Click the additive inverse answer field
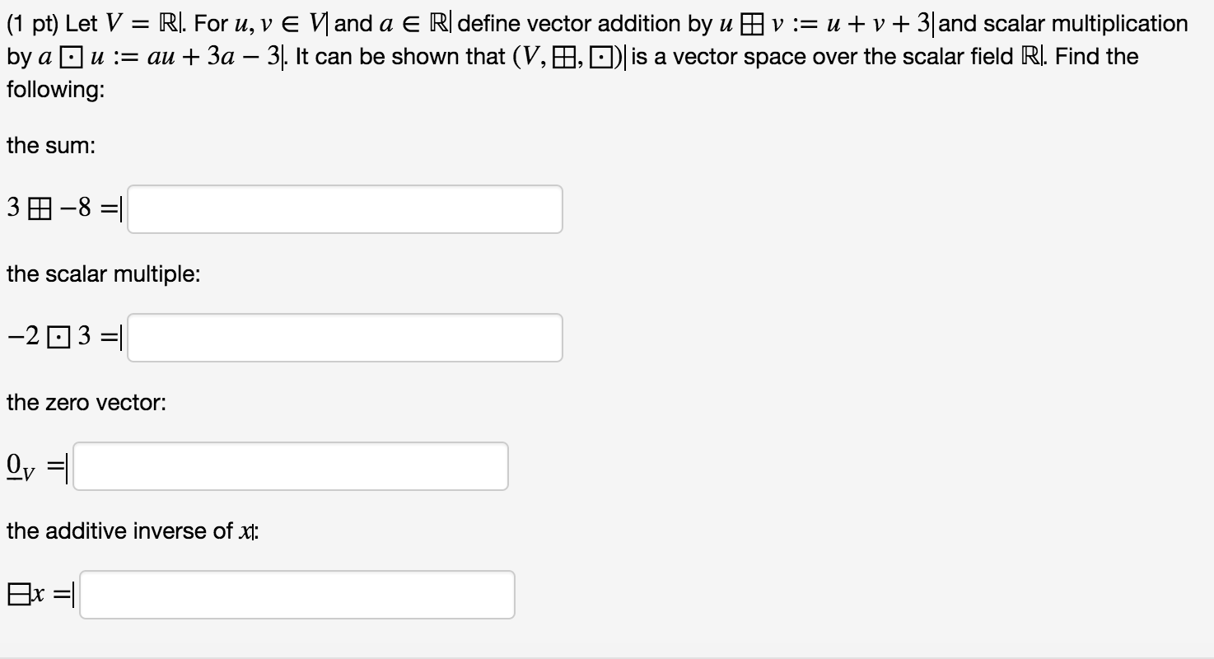1214x659 pixels. [x=296, y=594]
